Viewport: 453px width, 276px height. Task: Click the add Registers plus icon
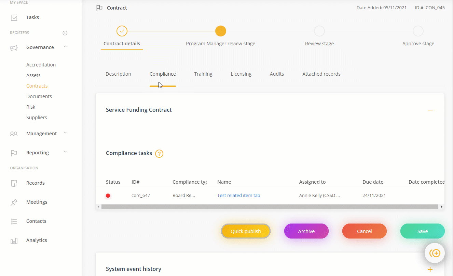[65, 33]
